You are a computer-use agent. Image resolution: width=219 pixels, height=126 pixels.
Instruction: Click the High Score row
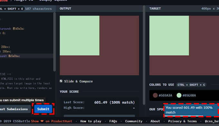(99, 108)
